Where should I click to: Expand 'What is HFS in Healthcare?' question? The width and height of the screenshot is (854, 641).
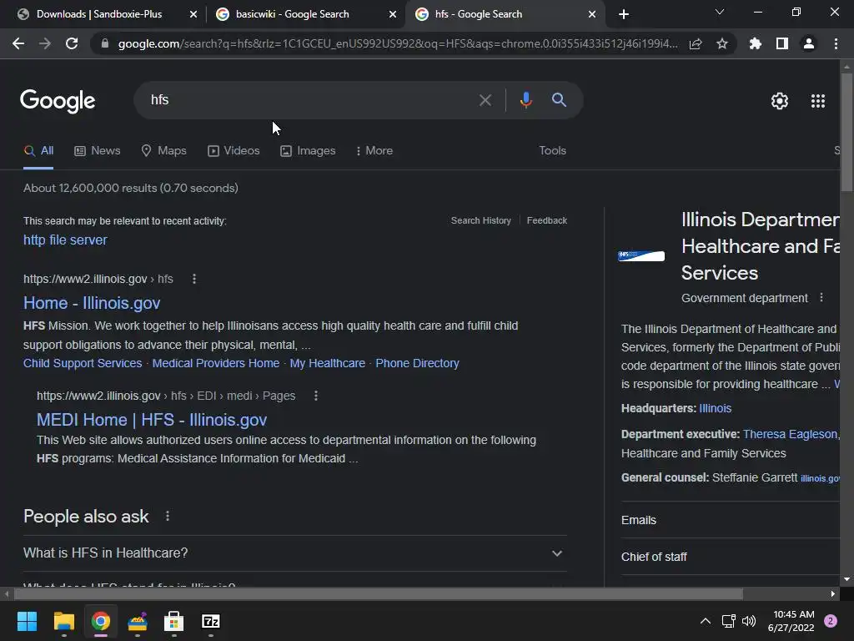point(294,553)
